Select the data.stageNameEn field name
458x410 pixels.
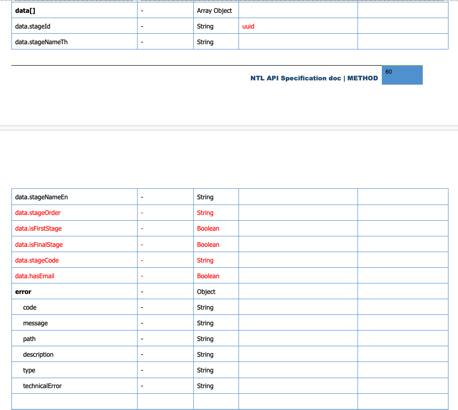pyautogui.click(x=41, y=197)
